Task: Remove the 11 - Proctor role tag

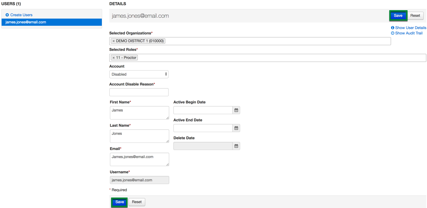Action: (113, 58)
